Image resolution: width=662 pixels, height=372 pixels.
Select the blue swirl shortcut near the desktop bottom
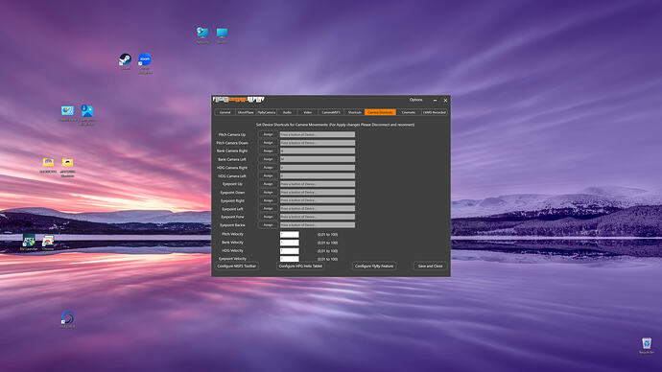tap(67, 317)
